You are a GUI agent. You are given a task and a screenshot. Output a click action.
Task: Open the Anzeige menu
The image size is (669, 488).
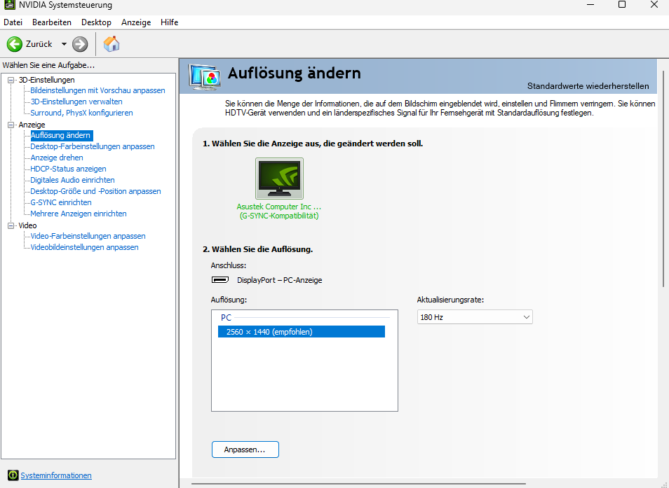tap(136, 22)
